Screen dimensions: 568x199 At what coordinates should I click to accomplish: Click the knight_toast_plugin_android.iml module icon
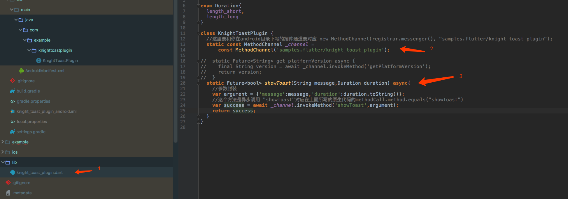[12, 111]
